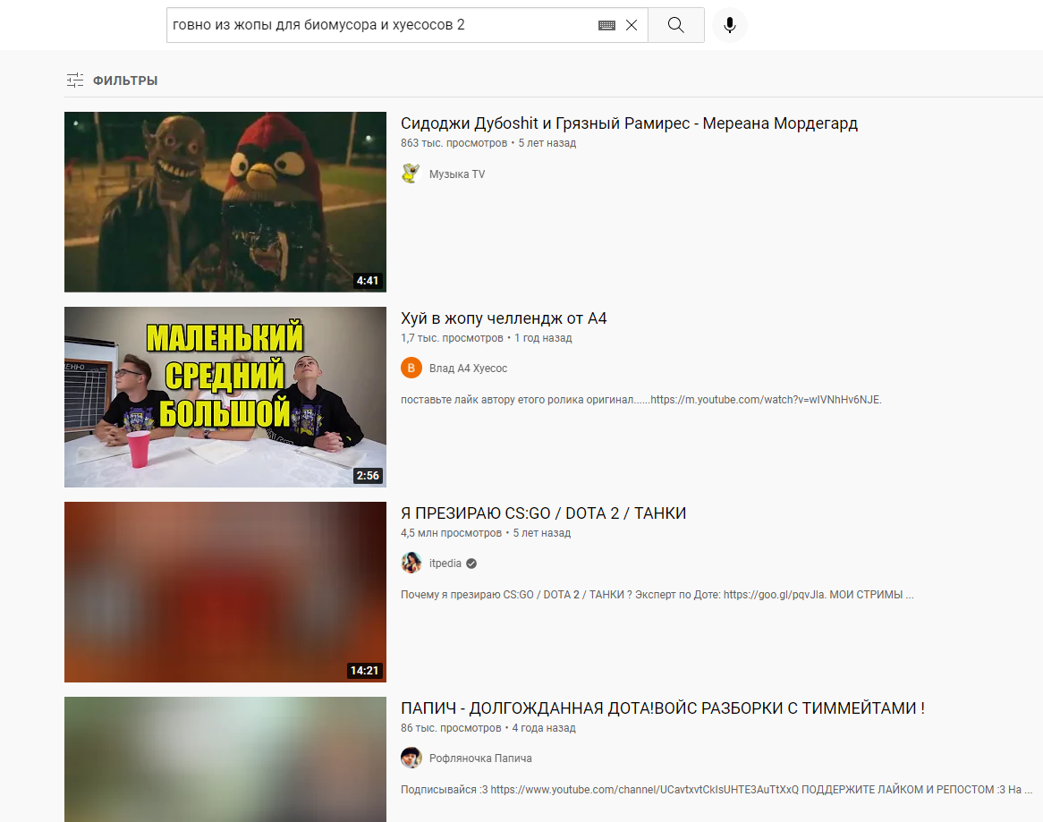Clear the search query with X icon
The image size is (1043, 822).
click(632, 25)
